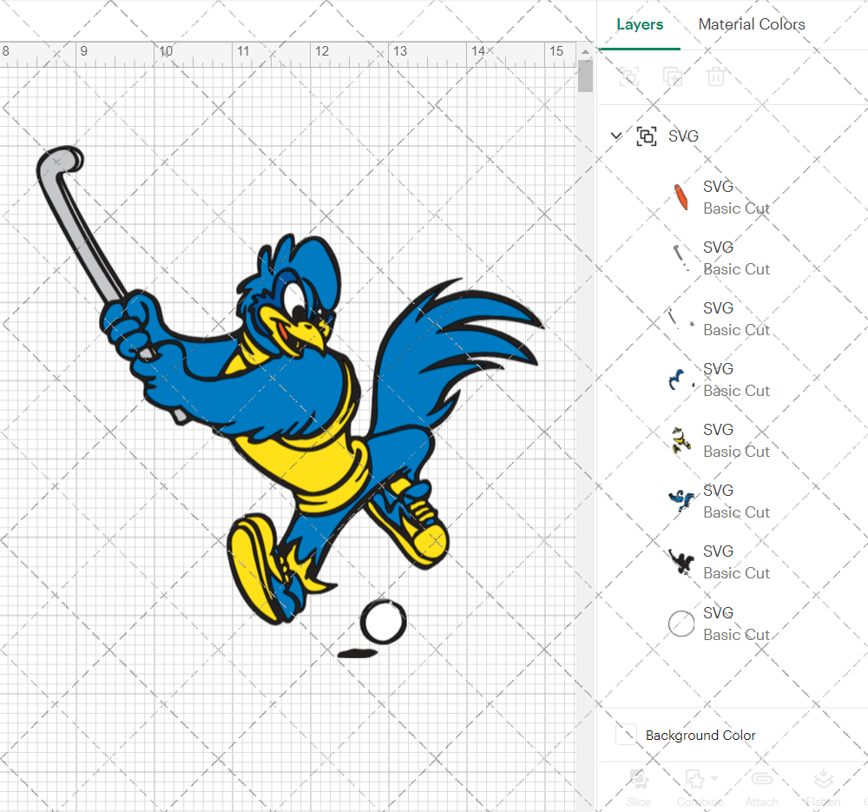
Task: Select the white circle ball layer thumbnail
Action: (x=681, y=624)
